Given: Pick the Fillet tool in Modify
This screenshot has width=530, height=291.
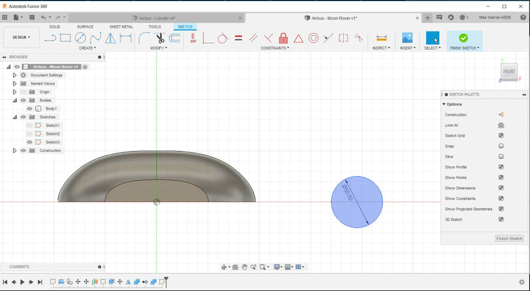Looking at the screenshot, I should pos(144,38).
